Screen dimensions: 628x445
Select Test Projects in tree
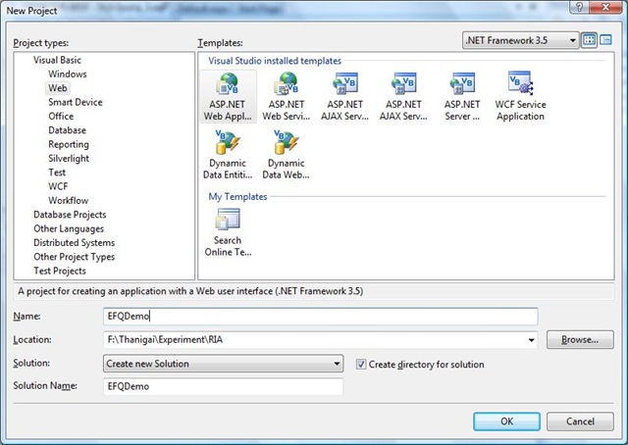[x=60, y=271]
